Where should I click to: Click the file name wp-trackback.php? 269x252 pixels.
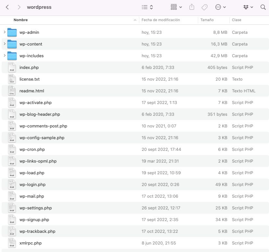click(x=37, y=232)
